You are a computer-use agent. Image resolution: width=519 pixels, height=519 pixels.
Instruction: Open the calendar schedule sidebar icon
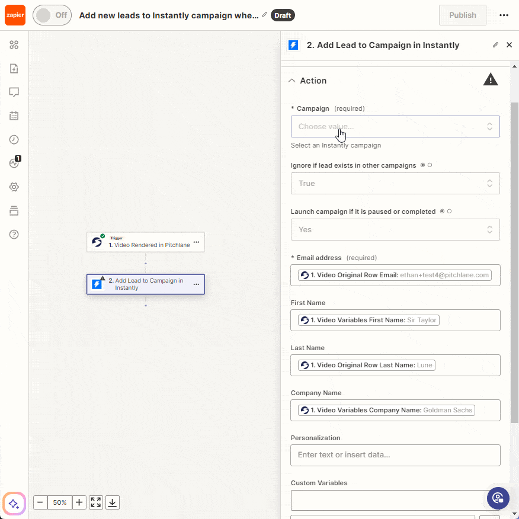pos(14,116)
